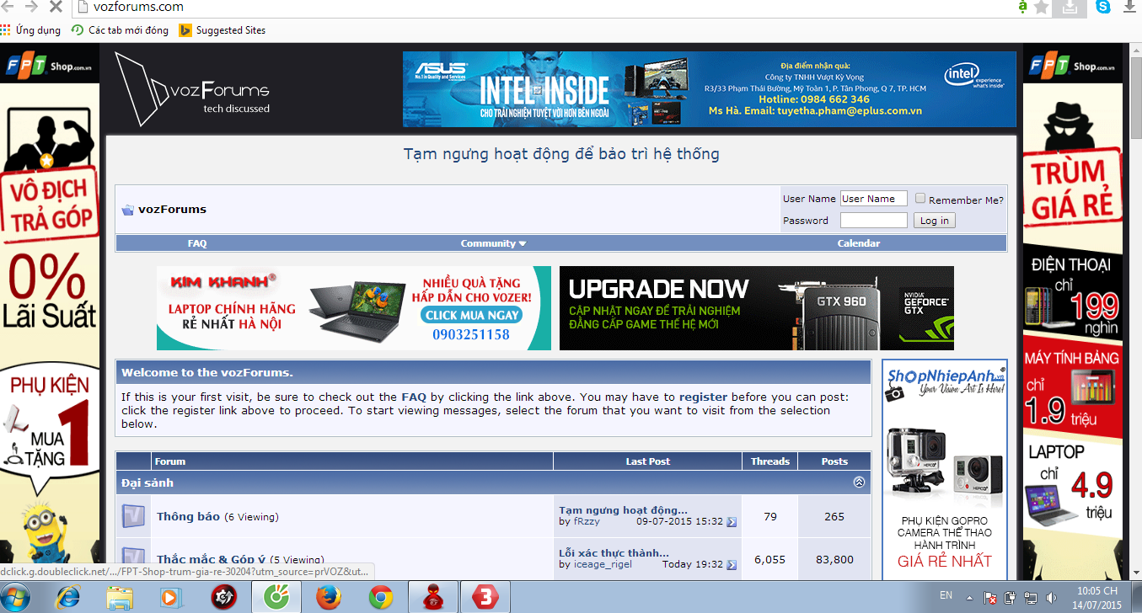Open the Suggested Sites bookmark

(223, 30)
